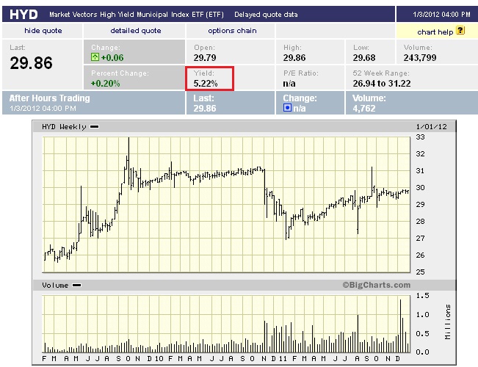Click the After Hours Trading heading

(x=50, y=98)
